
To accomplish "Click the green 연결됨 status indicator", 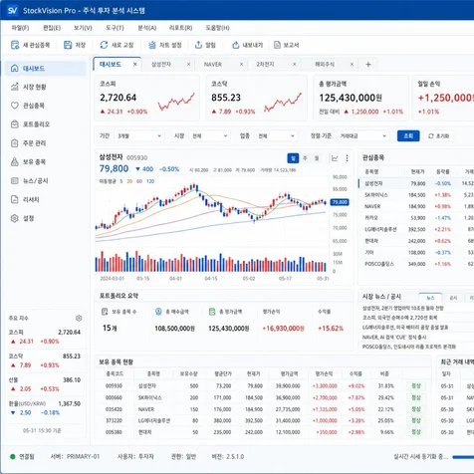I will (13, 457).
